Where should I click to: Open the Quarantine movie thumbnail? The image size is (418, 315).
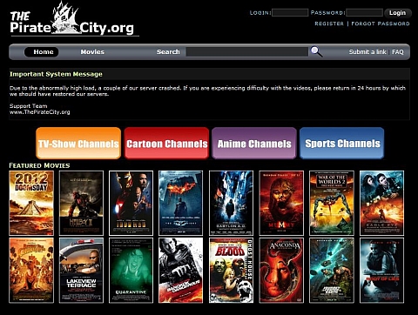click(x=131, y=271)
